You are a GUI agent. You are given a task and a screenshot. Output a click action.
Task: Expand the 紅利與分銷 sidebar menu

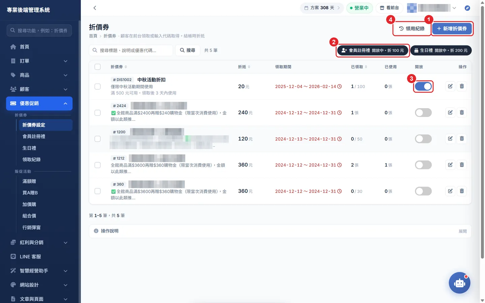[39, 242]
